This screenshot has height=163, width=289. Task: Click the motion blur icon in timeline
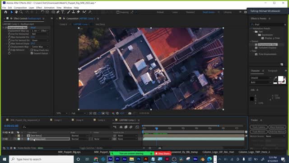(x=131, y=127)
